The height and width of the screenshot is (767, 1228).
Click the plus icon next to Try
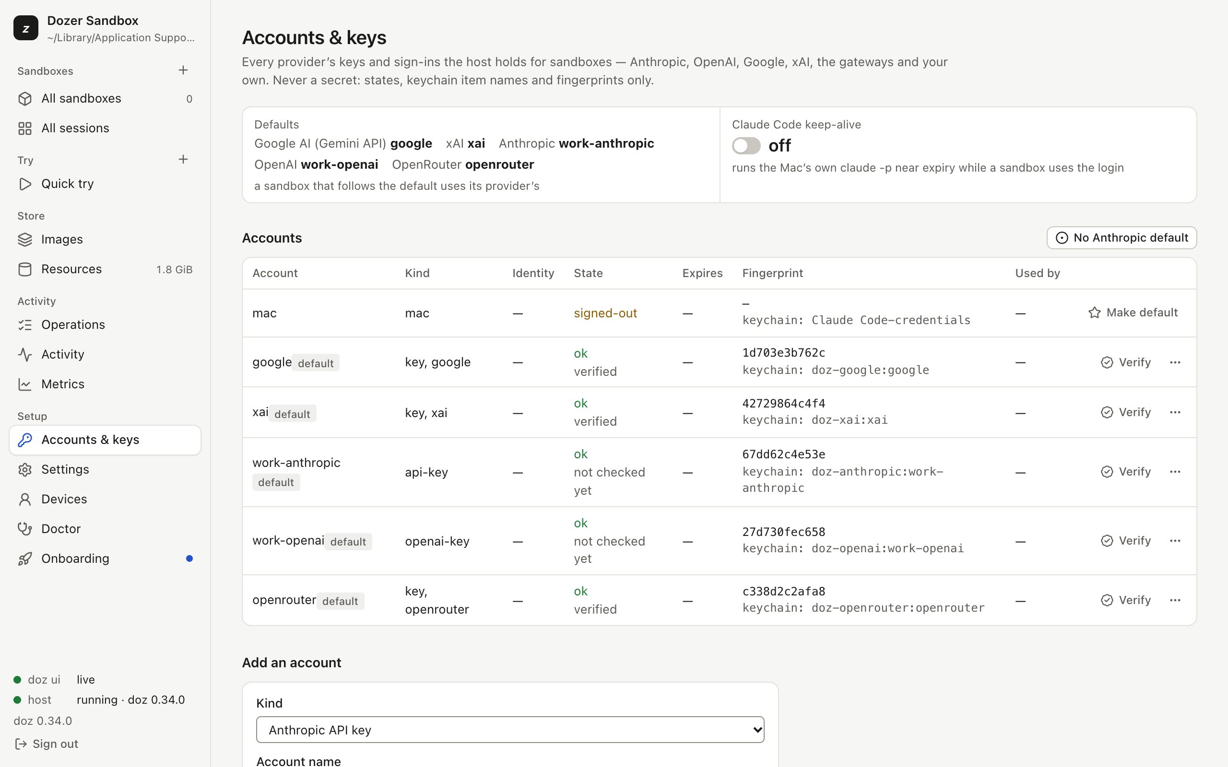(x=183, y=159)
